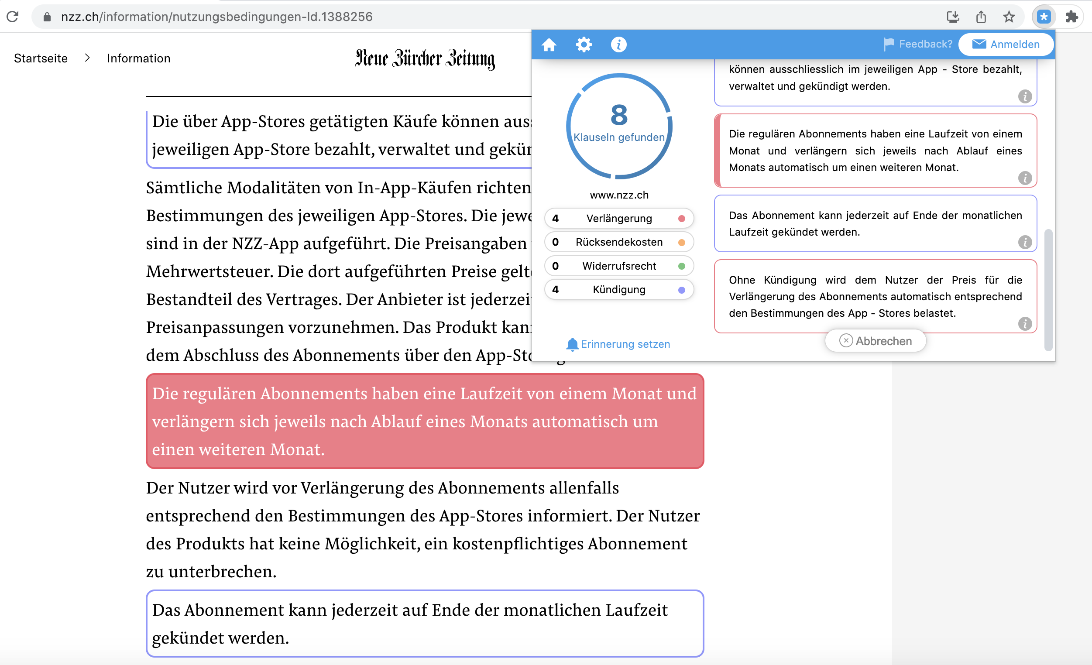1092x665 pixels.
Task: Filter clauses by Rücksendekosten category
Action: pos(619,242)
